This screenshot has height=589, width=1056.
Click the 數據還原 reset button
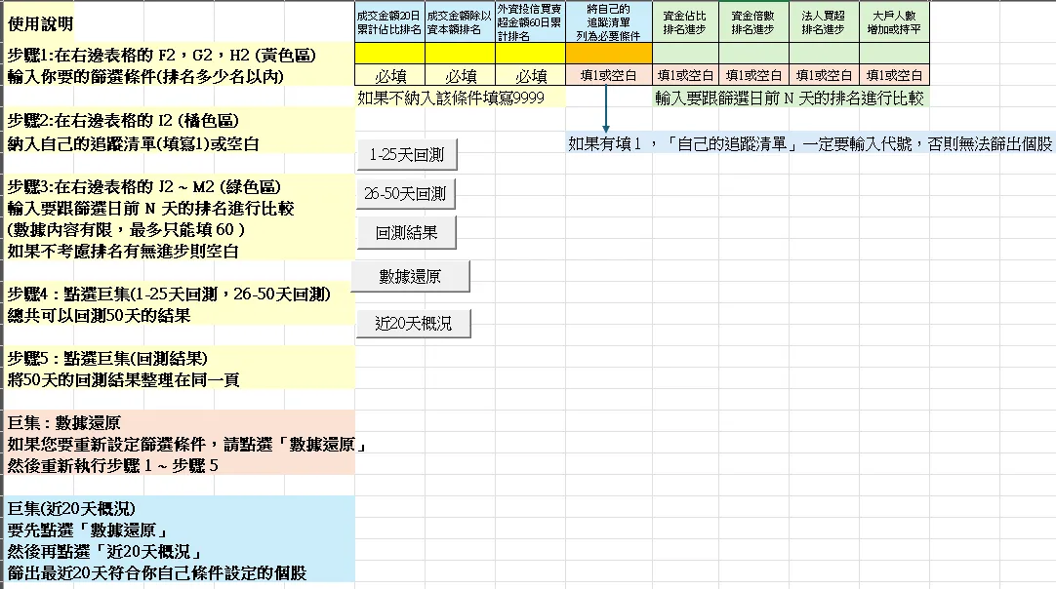coord(410,276)
